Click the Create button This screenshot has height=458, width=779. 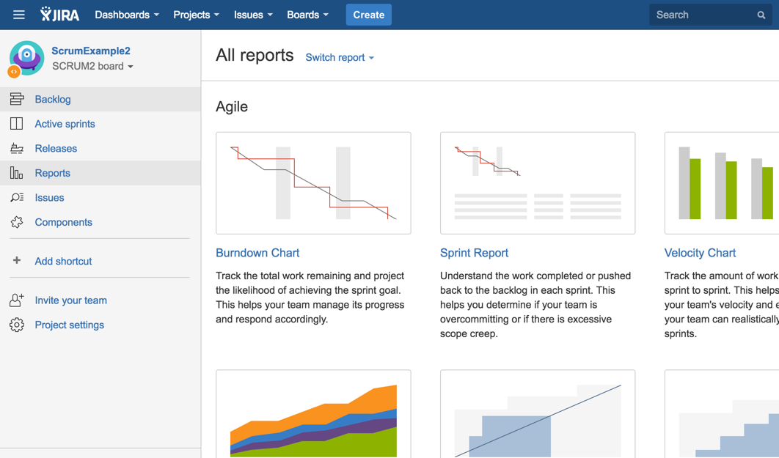click(369, 15)
